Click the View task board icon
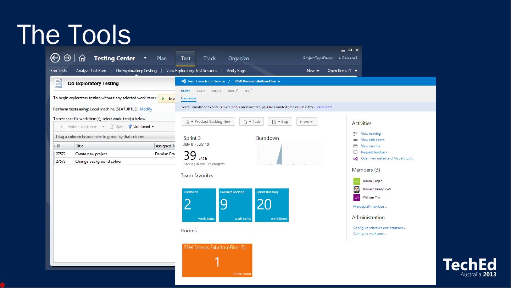 [x=355, y=140]
